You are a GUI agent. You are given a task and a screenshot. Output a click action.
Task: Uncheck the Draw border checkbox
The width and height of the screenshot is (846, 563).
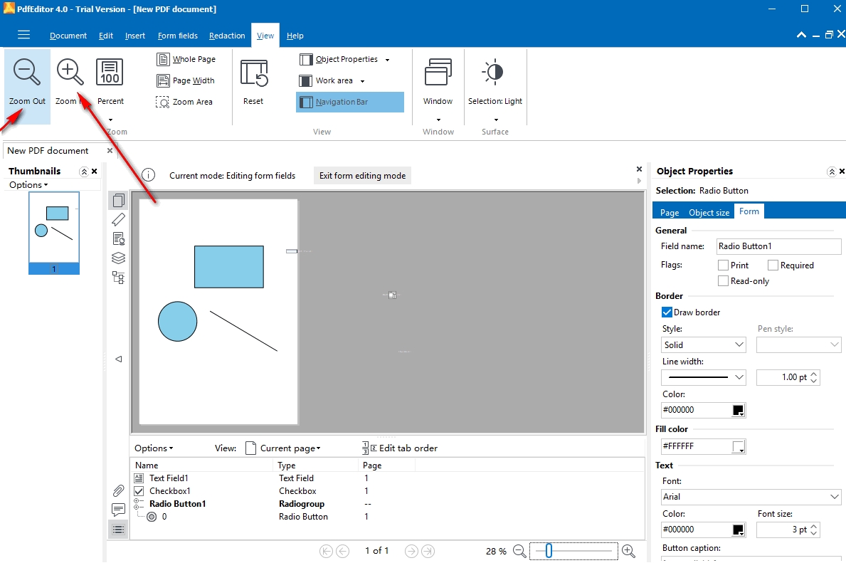(x=667, y=312)
